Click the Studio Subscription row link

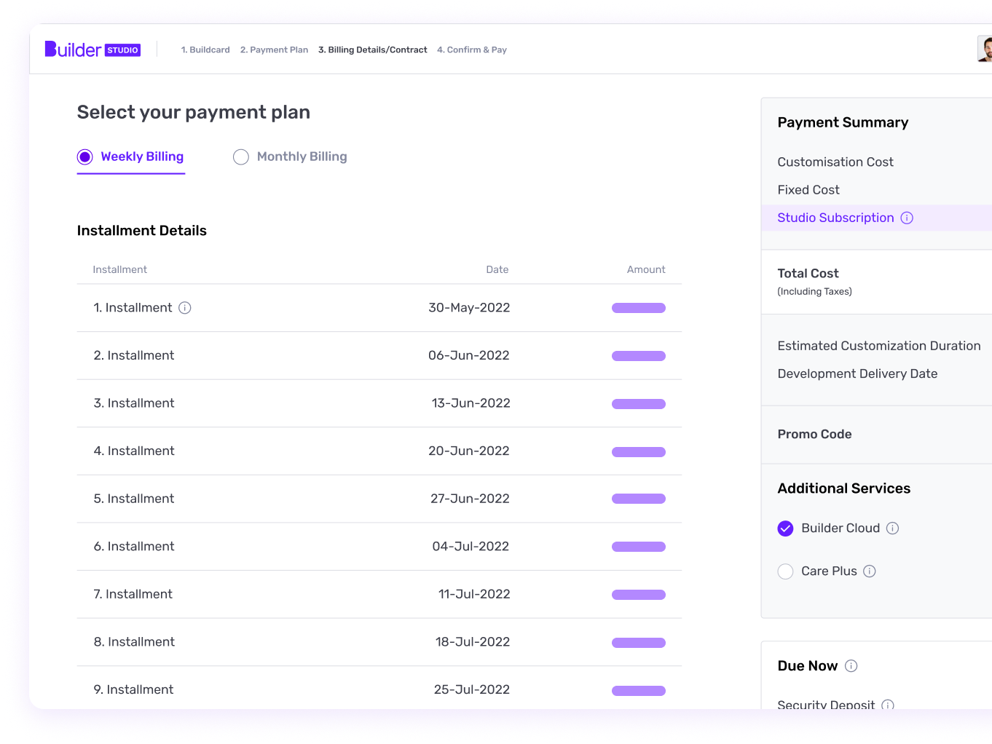(x=835, y=218)
